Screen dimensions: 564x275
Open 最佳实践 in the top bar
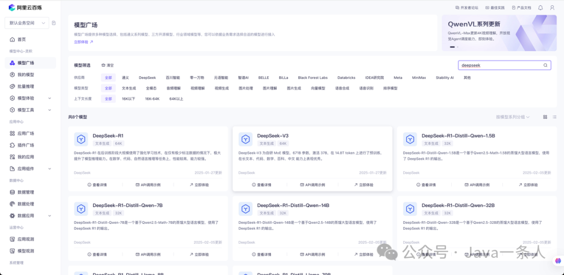495,7
